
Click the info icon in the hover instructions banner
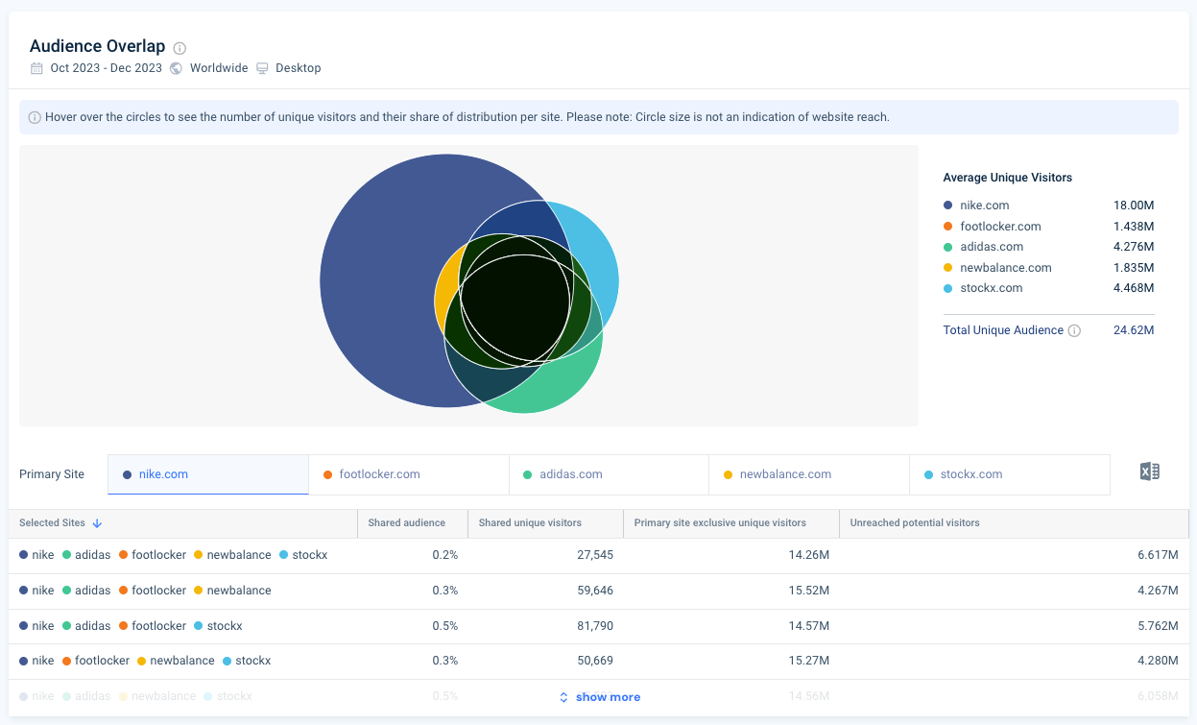pyautogui.click(x=35, y=116)
